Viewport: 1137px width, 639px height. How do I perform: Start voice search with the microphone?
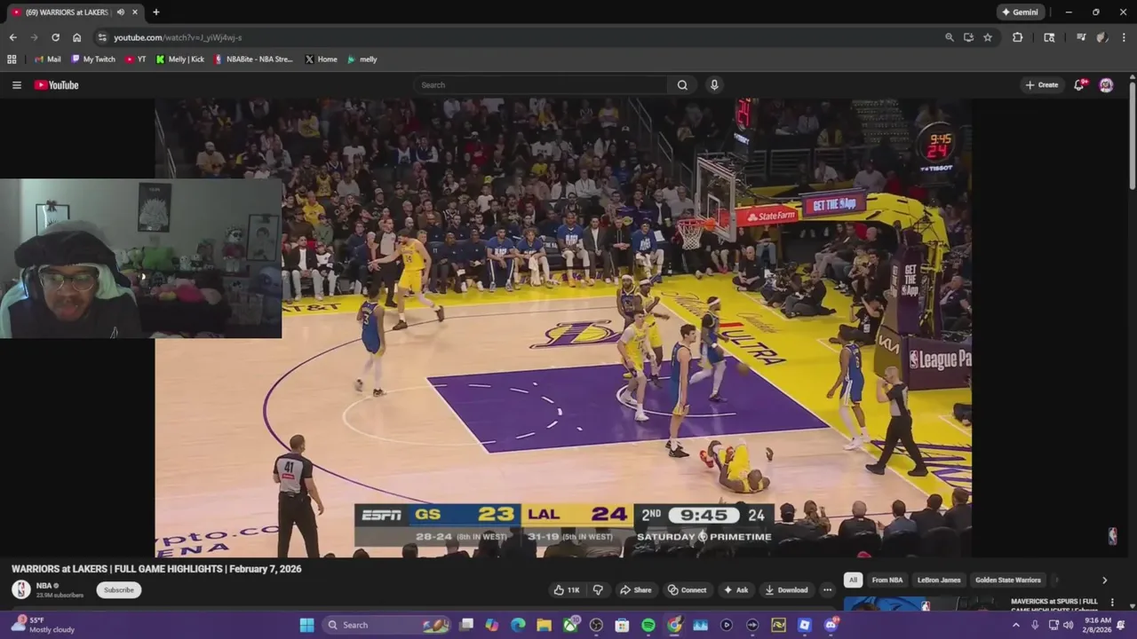[x=713, y=85]
